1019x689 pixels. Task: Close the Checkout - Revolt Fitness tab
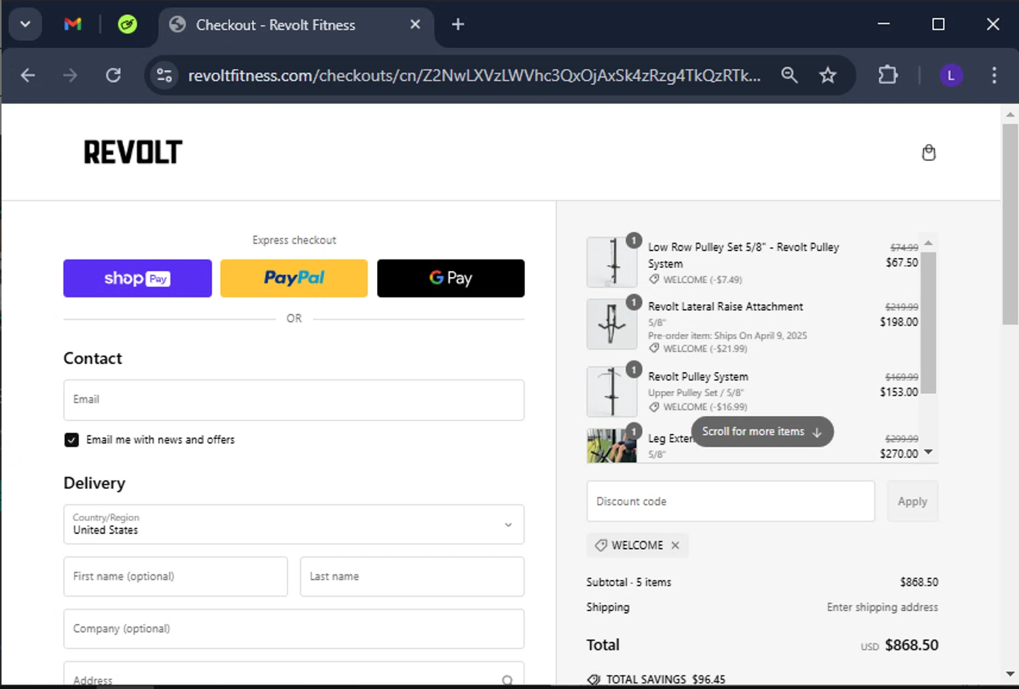pos(415,24)
